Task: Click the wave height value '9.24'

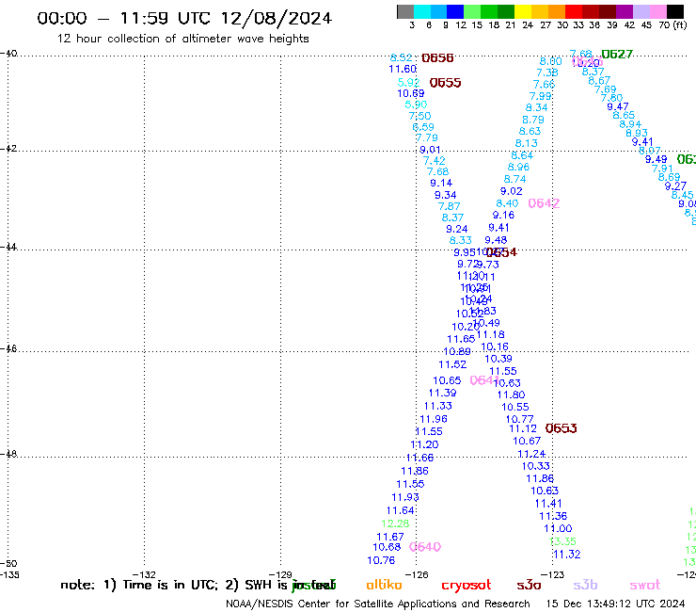Action: point(457,229)
